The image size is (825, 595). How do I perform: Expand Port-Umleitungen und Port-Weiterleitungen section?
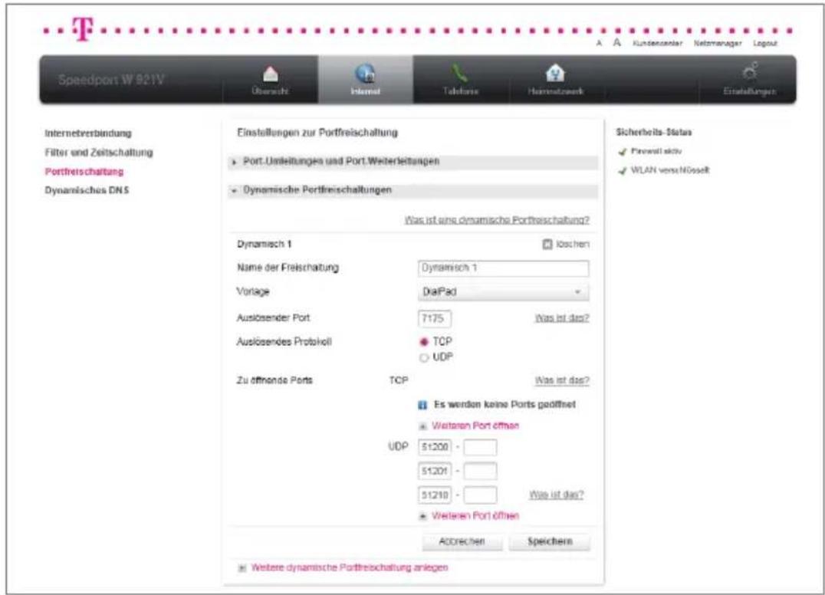click(x=413, y=162)
